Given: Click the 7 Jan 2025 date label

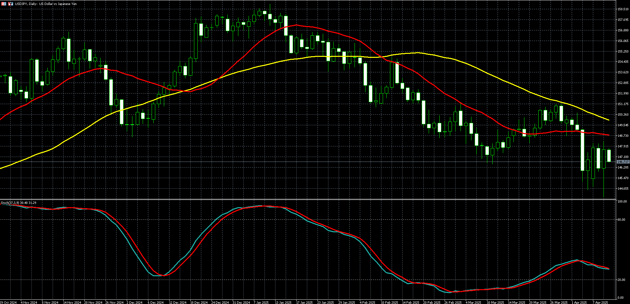Looking at the screenshot, I should point(261,302).
